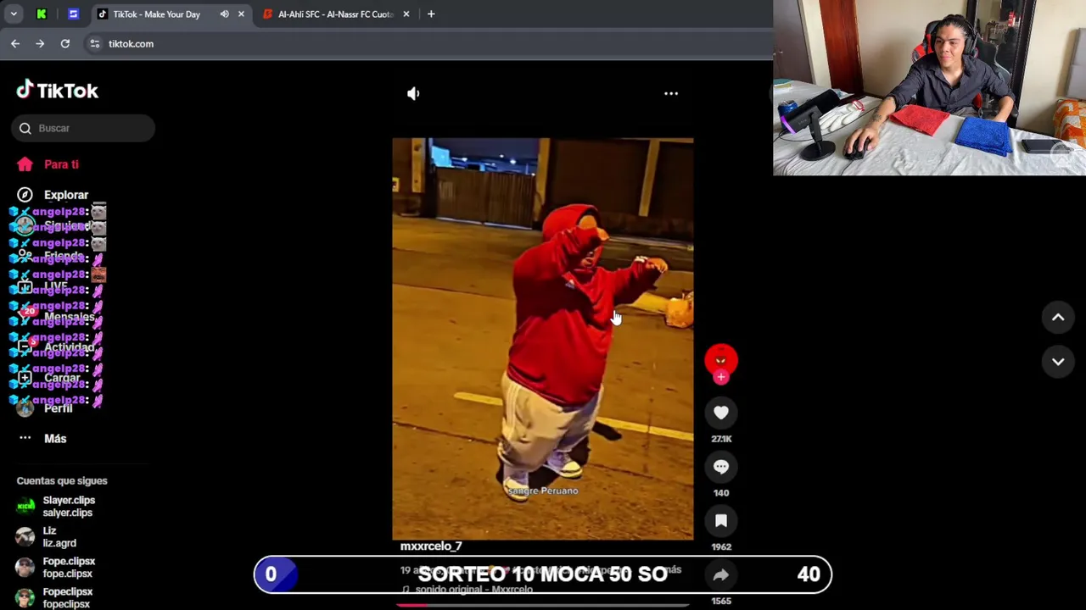Open a new browser tab
Screen dimensions: 1086x610
pyautogui.click(x=431, y=14)
